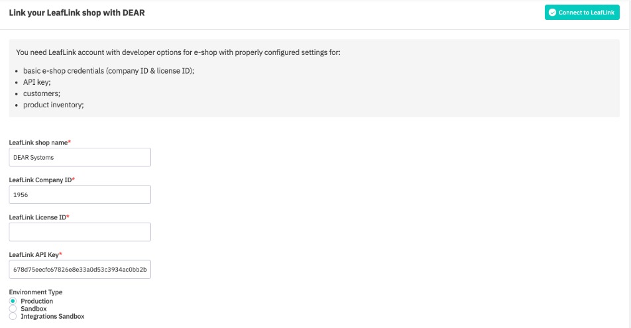Viewport: 631px width, 328px height.
Task: Click the 'LeafLink Company ID' label
Action: click(x=40, y=180)
